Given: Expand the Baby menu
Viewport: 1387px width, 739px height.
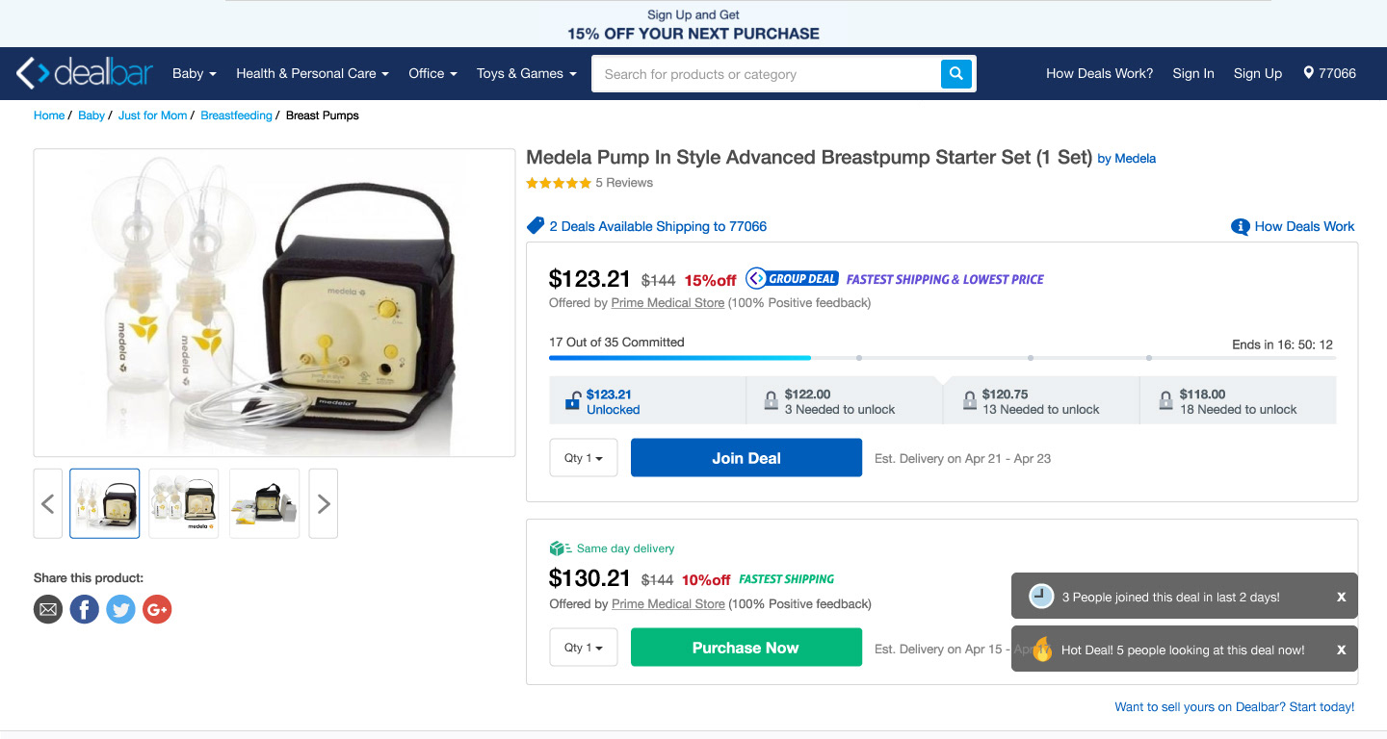Looking at the screenshot, I should pyautogui.click(x=194, y=73).
